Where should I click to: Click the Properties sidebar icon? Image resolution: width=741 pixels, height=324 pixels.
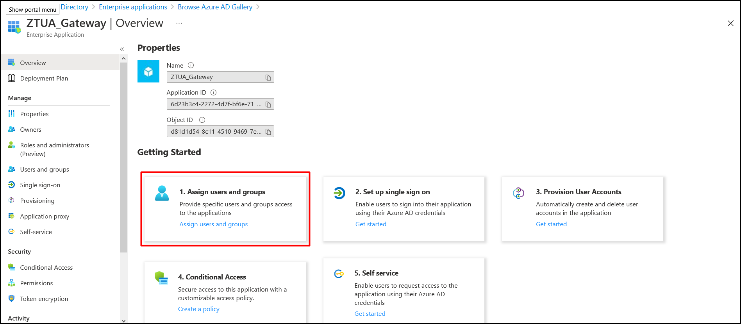click(x=11, y=114)
